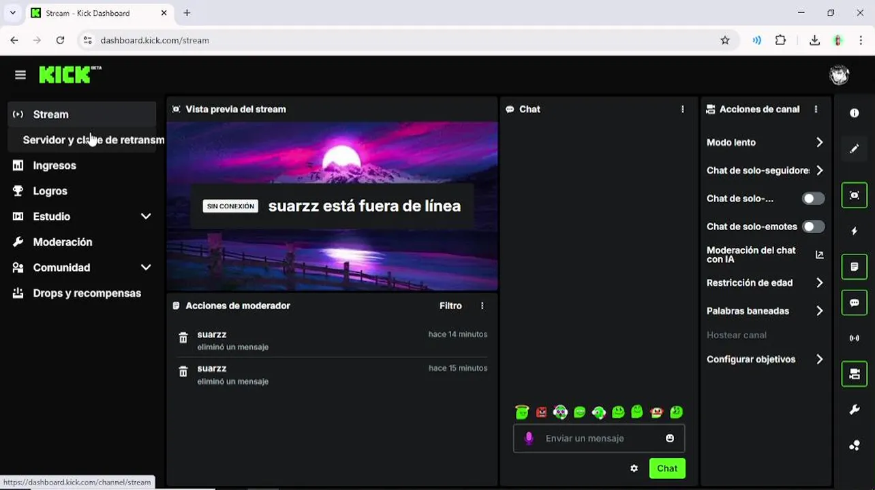Click the trash icon for the 14 minutes ago action
Viewport: 875px width, 490px height.
coord(183,338)
